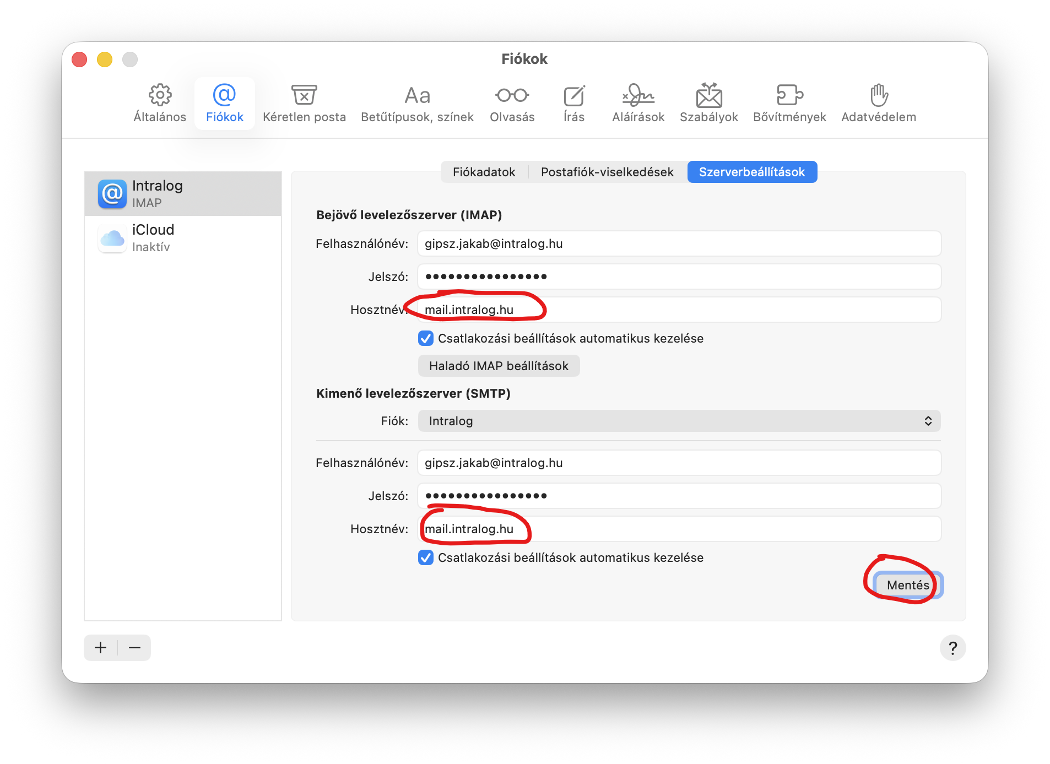Click the IMAP Hosztnév input field
This screenshot has width=1050, height=764.
(x=679, y=310)
